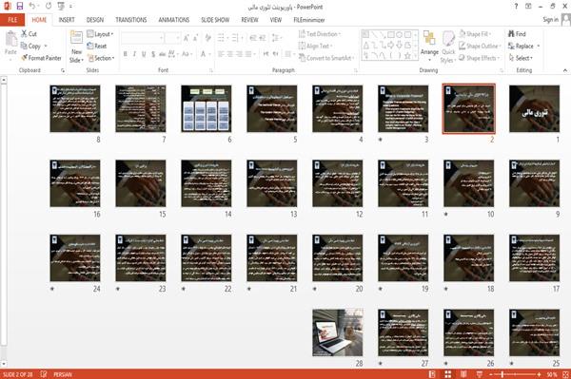The height and width of the screenshot is (379, 571).
Task: Clear all formatting eraser icon
Action: click(x=207, y=37)
